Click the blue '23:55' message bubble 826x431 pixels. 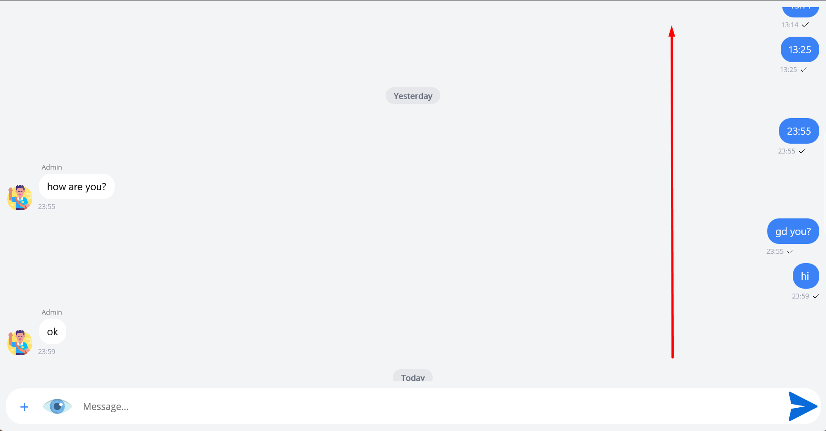pos(799,131)
